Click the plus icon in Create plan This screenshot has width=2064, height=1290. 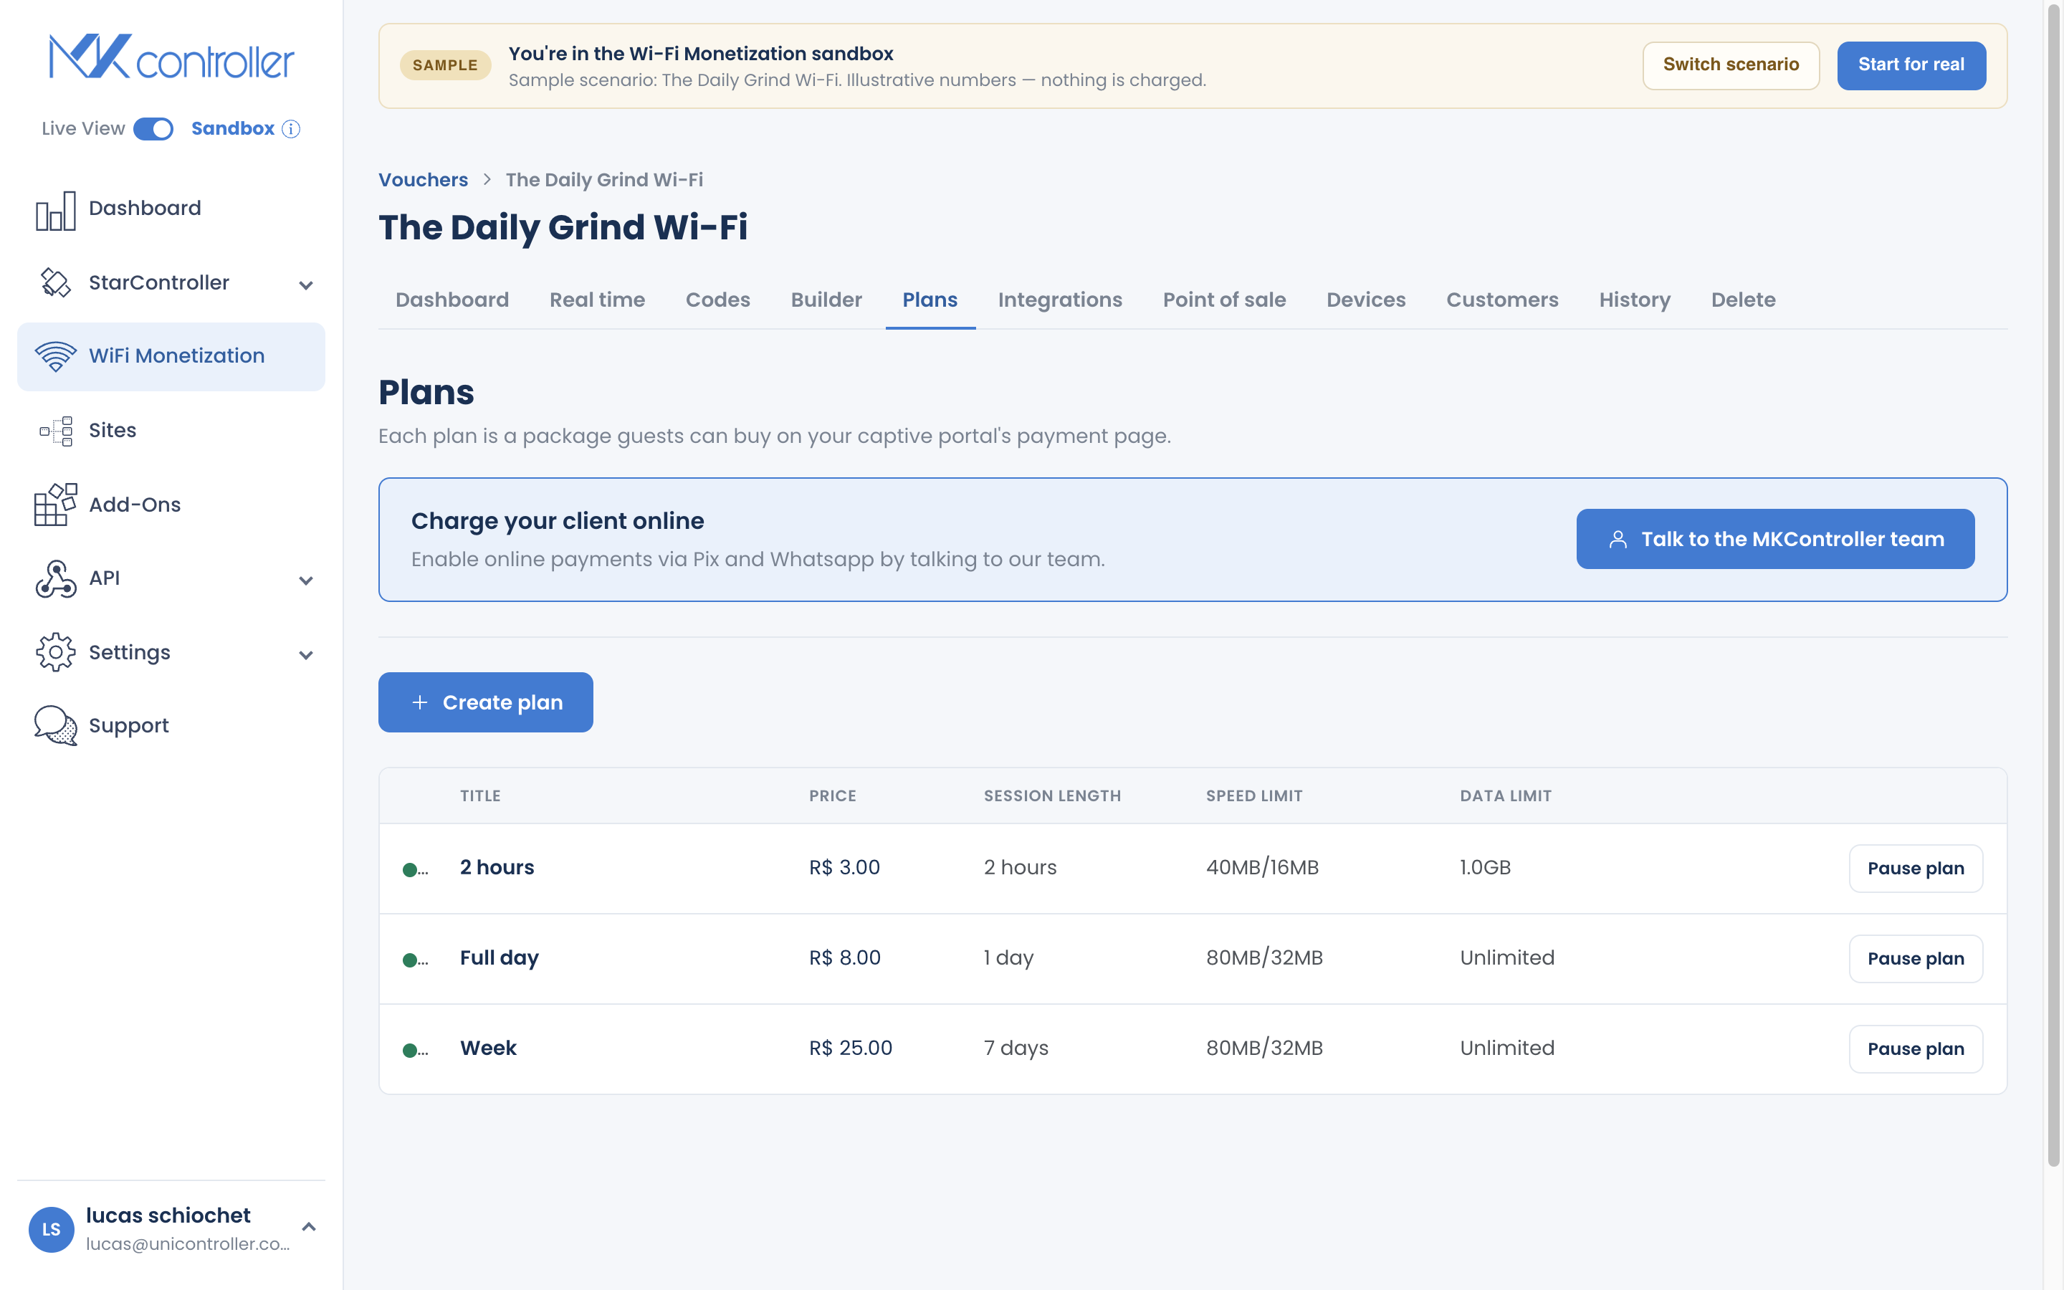pyautogui.click(x=420, y=702)
